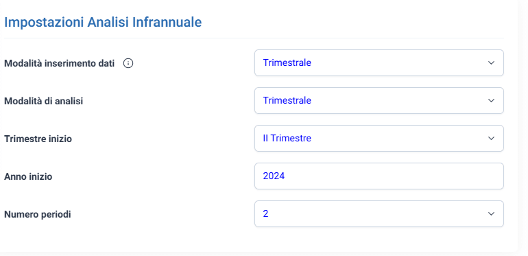Open the Modalità inserimento dati dropdown
The image size is (528, 256).
[379, 63]
